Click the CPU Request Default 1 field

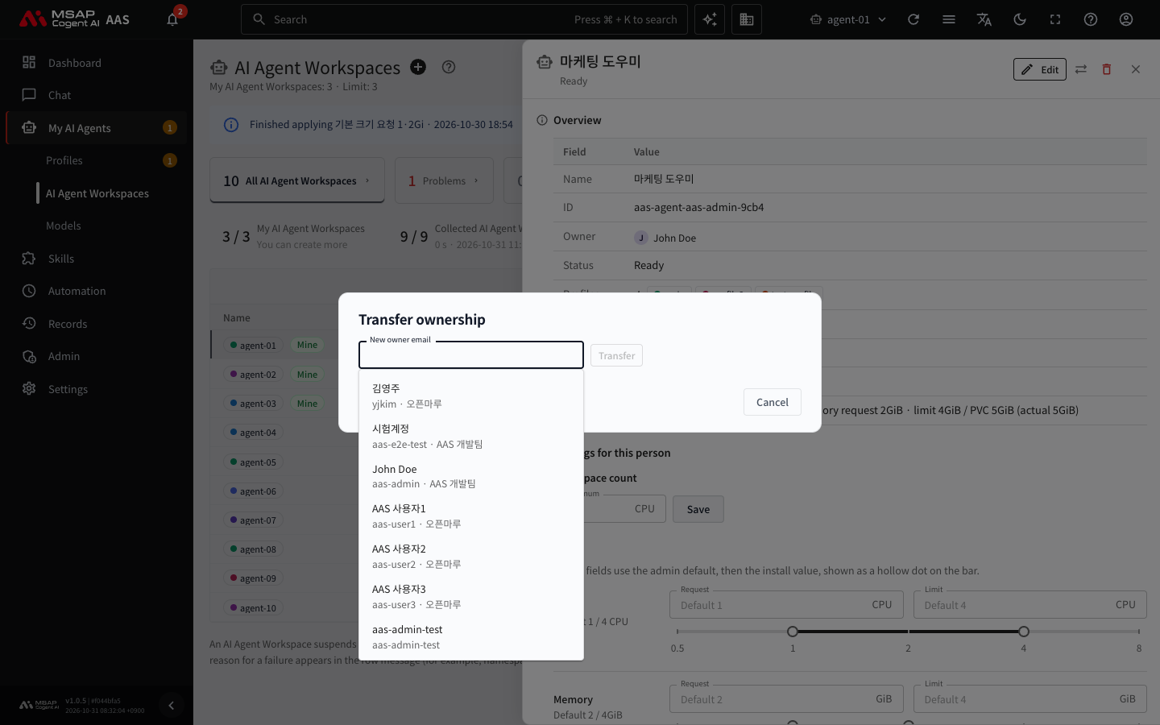[x=786, y=605]
